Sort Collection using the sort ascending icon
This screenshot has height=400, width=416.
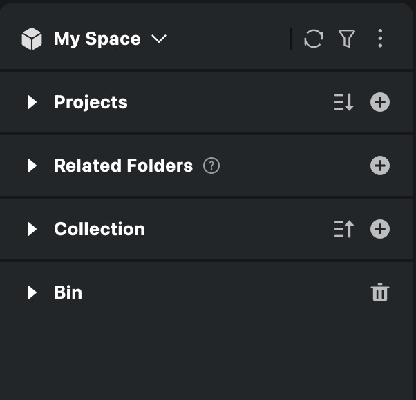(x=343, y=230)
